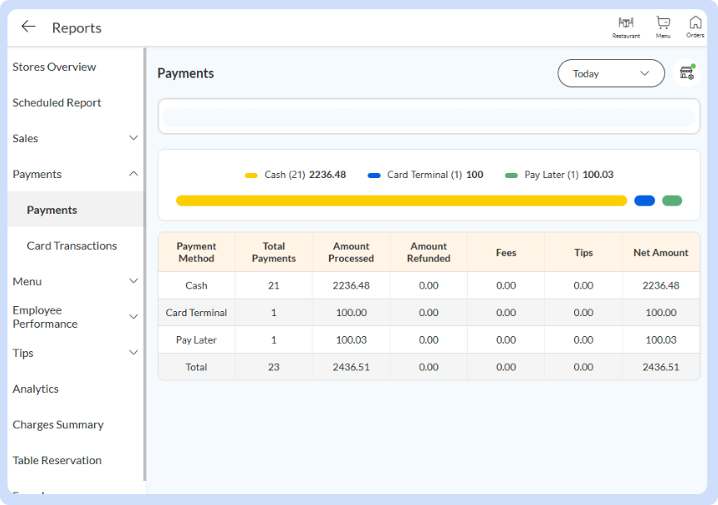Viewport: 718px width, 505px height.
Task: Select the Payments sub-item
Action: 52,210
